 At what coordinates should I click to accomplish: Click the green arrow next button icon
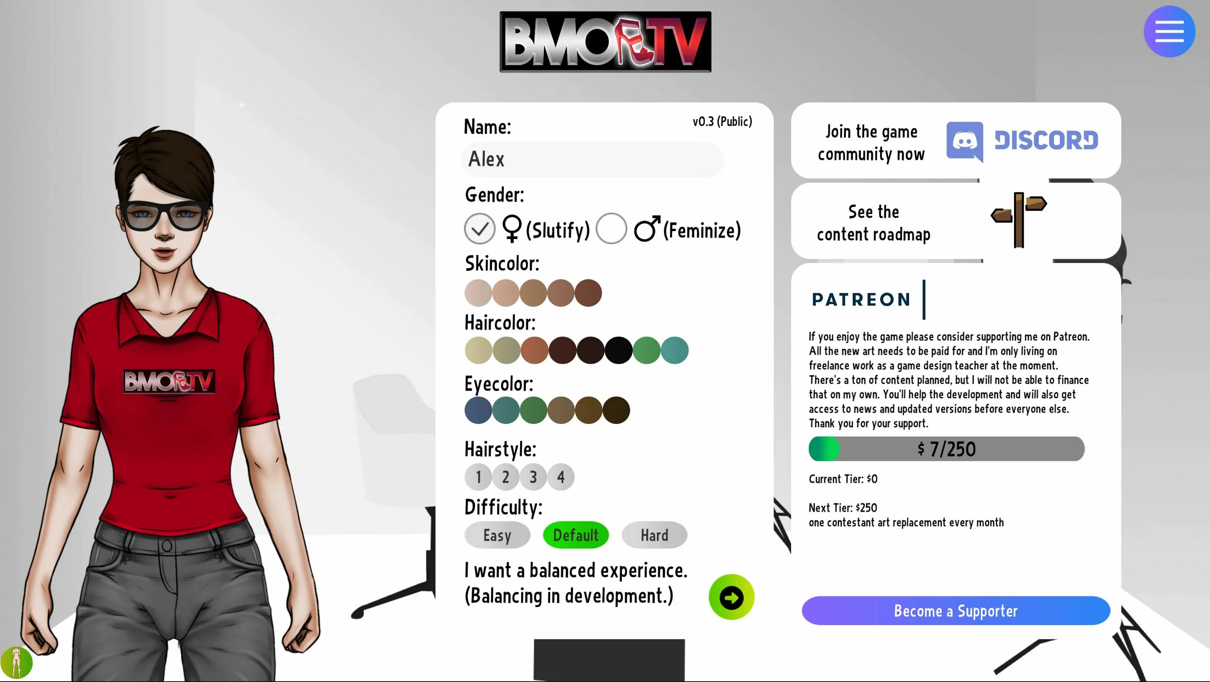[731, 597]
